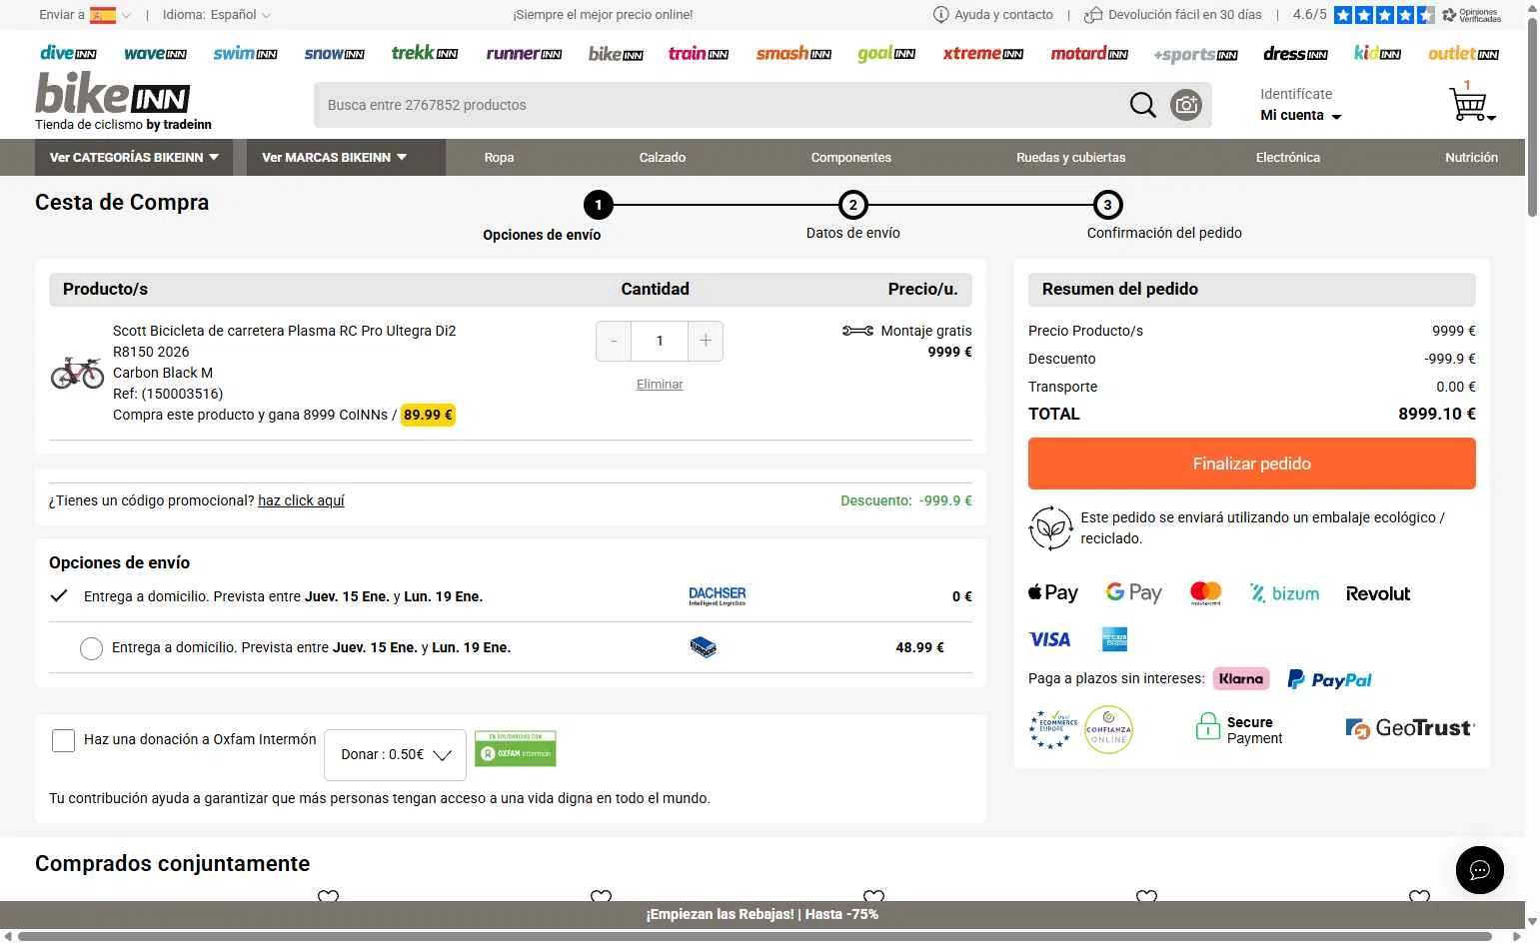Click the Scott Bicicleta Plasma RC product title
Image resolution: width=1540 pixels, height=944 pixels.
click(284, 341)
